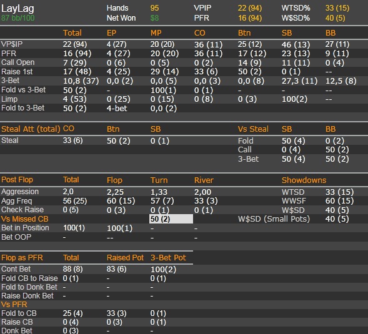Click the Cont Bet total value 88 (8)
This screenshot has height=334, width=368.
tap(72, 269)
